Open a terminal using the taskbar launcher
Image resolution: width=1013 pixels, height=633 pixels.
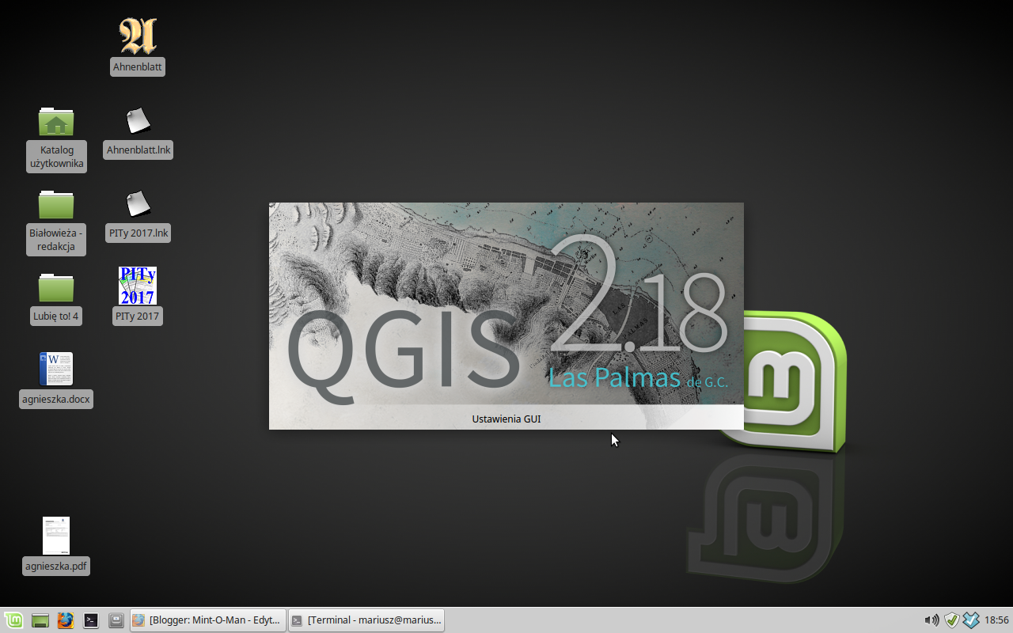tap(90, 620)
